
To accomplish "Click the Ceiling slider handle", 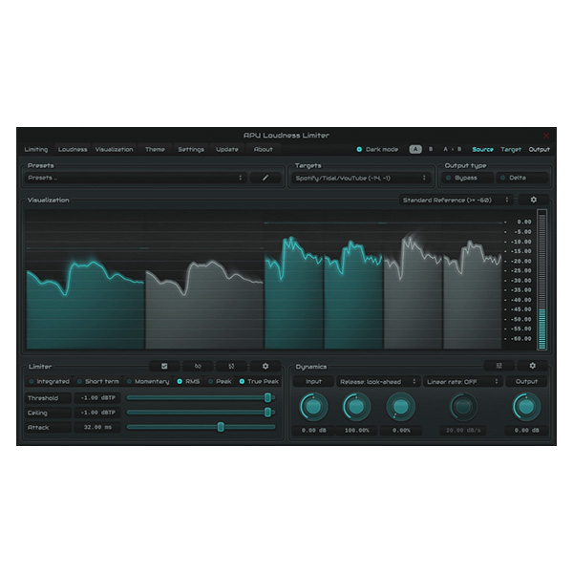I will [x=267, y=413].
